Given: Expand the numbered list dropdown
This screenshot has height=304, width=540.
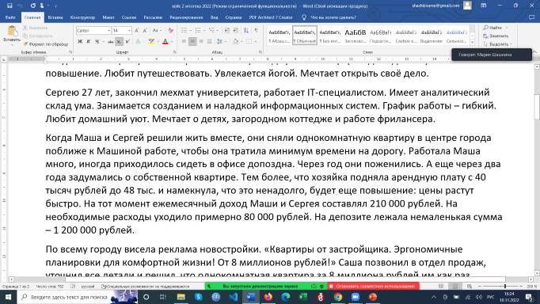Looking at the screenshot, I should 203,30.
